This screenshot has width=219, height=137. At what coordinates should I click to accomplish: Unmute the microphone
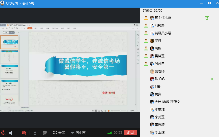click(x=3, y=133)
